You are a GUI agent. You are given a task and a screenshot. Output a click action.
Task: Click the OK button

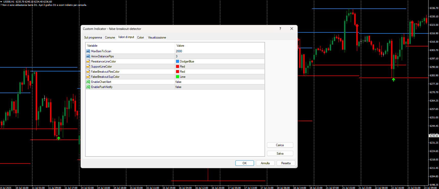[245, 163]
